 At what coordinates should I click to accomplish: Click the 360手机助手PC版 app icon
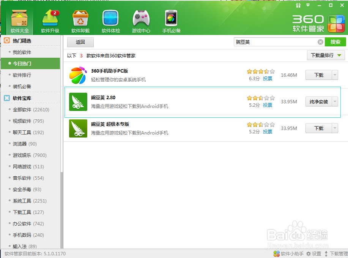78,75
